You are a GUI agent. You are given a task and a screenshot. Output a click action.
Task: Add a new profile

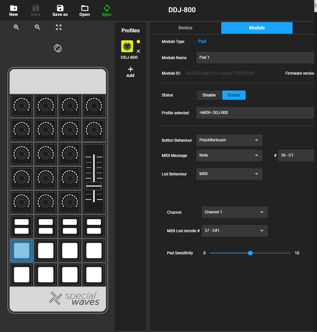pos(130,71)
